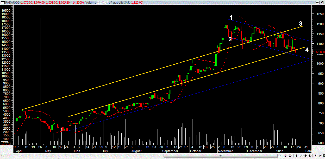The width and height of the screenshot is (325, 159).
Task: Click the black right-pointing triangle in the toolbar
Action: tap(320, 156)
